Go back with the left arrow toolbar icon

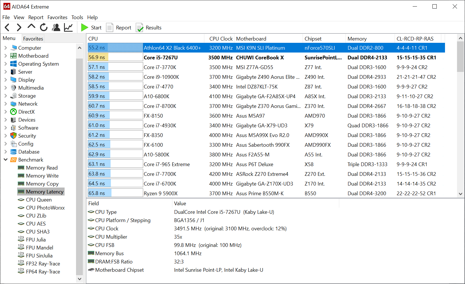(x=7, y=27)
